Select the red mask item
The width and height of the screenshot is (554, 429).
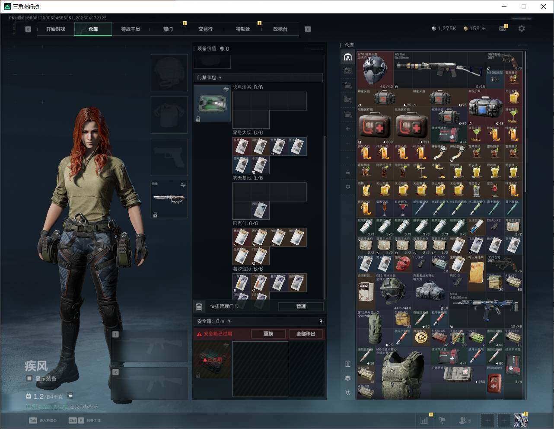[402, 264]
